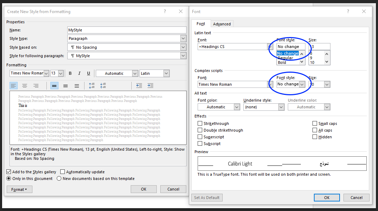Viewport: 378px width, 211px height.
Task: Select New documents based on this template
Action: point(59,179)
